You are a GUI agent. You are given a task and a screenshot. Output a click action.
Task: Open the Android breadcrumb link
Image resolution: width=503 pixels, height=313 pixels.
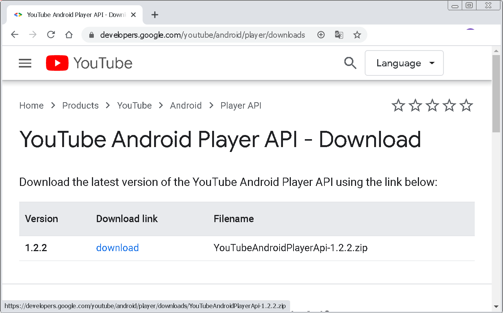coord(186,106)
